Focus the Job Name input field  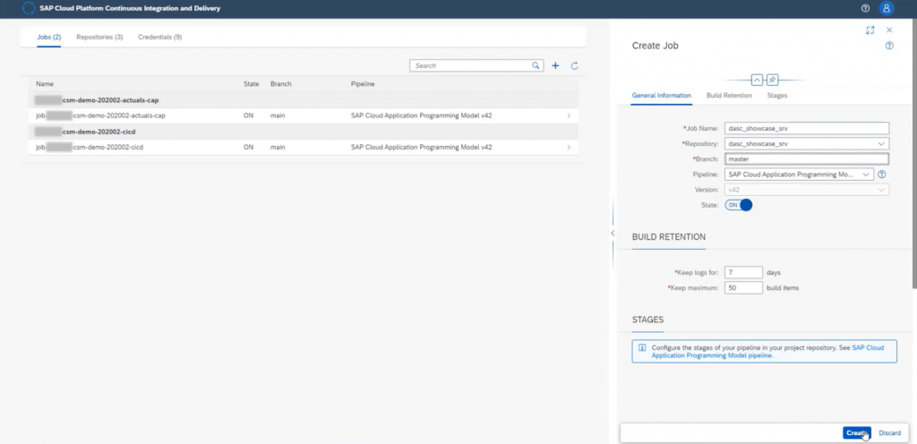[807, 128]
